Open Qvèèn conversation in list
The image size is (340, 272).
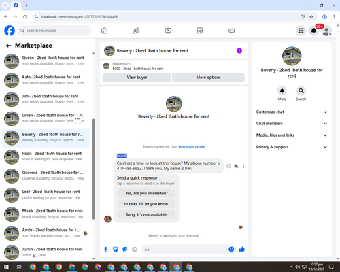(46, 61)
